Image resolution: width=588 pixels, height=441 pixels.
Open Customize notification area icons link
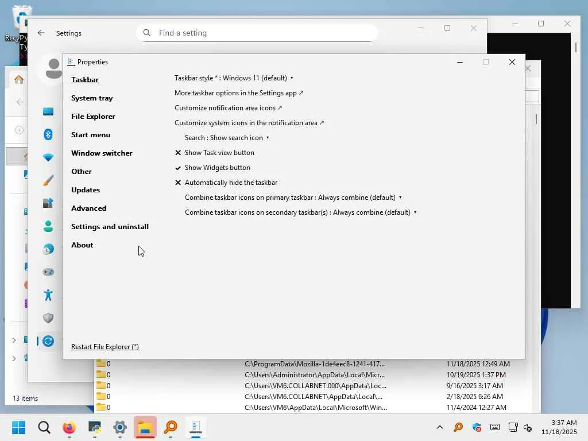pos(228,108)
